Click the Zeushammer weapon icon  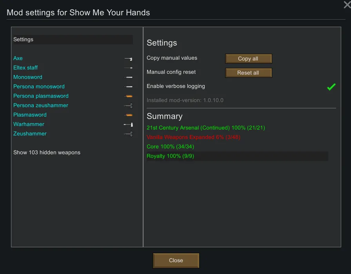(x=128, y=134)
